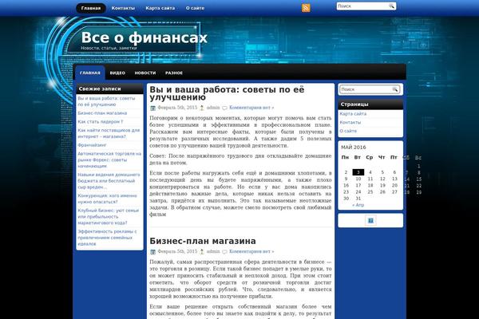Image resolution: width=479 pixels, height=319 pixels.
Task: Click author icon of first post
Action: [x=202, y=108]
